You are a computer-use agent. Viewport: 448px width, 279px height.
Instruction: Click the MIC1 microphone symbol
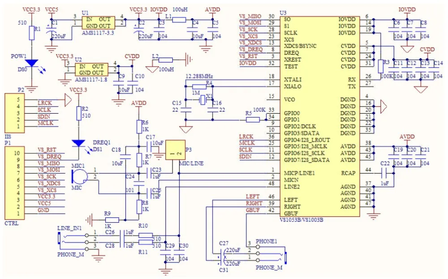(79, 177)
